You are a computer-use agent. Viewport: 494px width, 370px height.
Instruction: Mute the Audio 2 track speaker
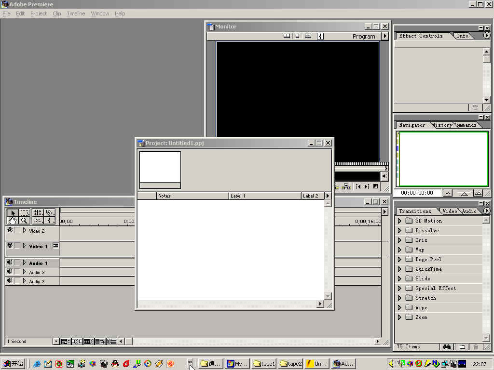click(10, 272)
